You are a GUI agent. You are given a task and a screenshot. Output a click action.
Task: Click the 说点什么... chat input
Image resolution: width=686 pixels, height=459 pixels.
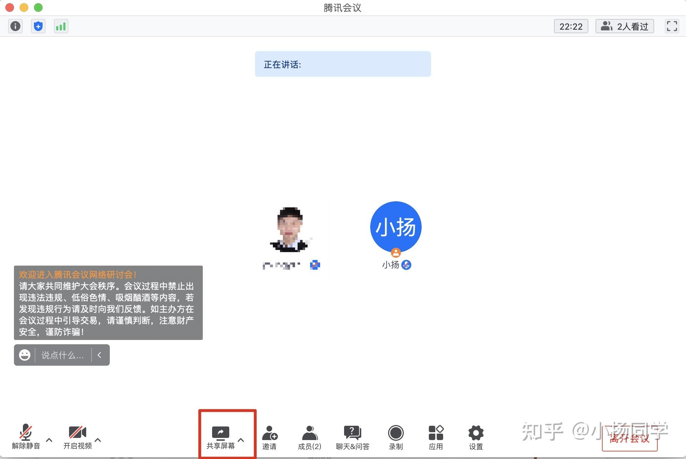(63, 355)
